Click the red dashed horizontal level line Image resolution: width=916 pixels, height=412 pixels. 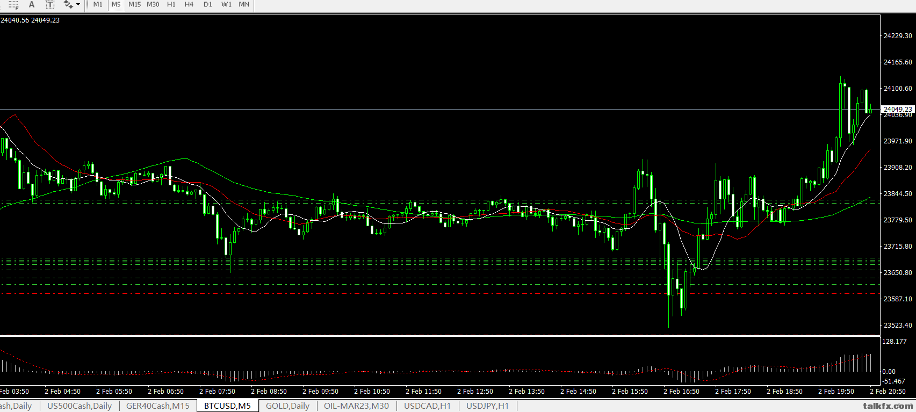(x=440, y=294)
